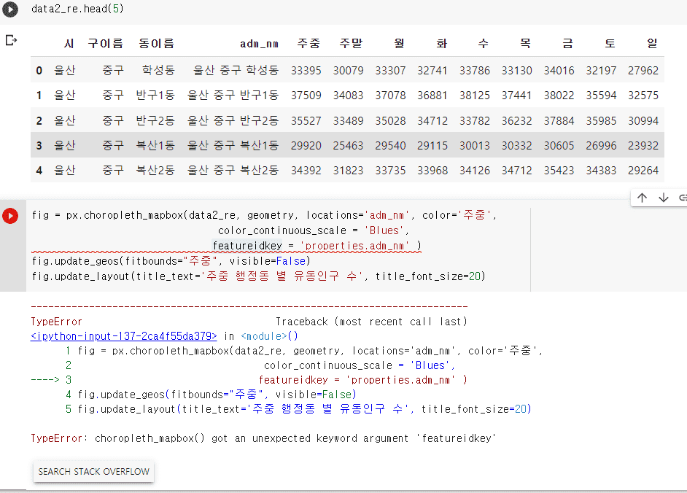Click value 29920 in row 3
687x493 pixels.
point(306,146)
